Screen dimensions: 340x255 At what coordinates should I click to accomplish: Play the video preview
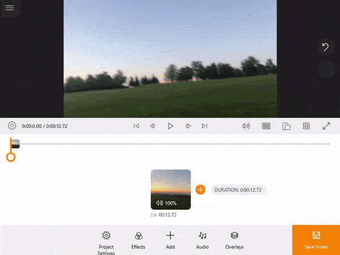171,126
